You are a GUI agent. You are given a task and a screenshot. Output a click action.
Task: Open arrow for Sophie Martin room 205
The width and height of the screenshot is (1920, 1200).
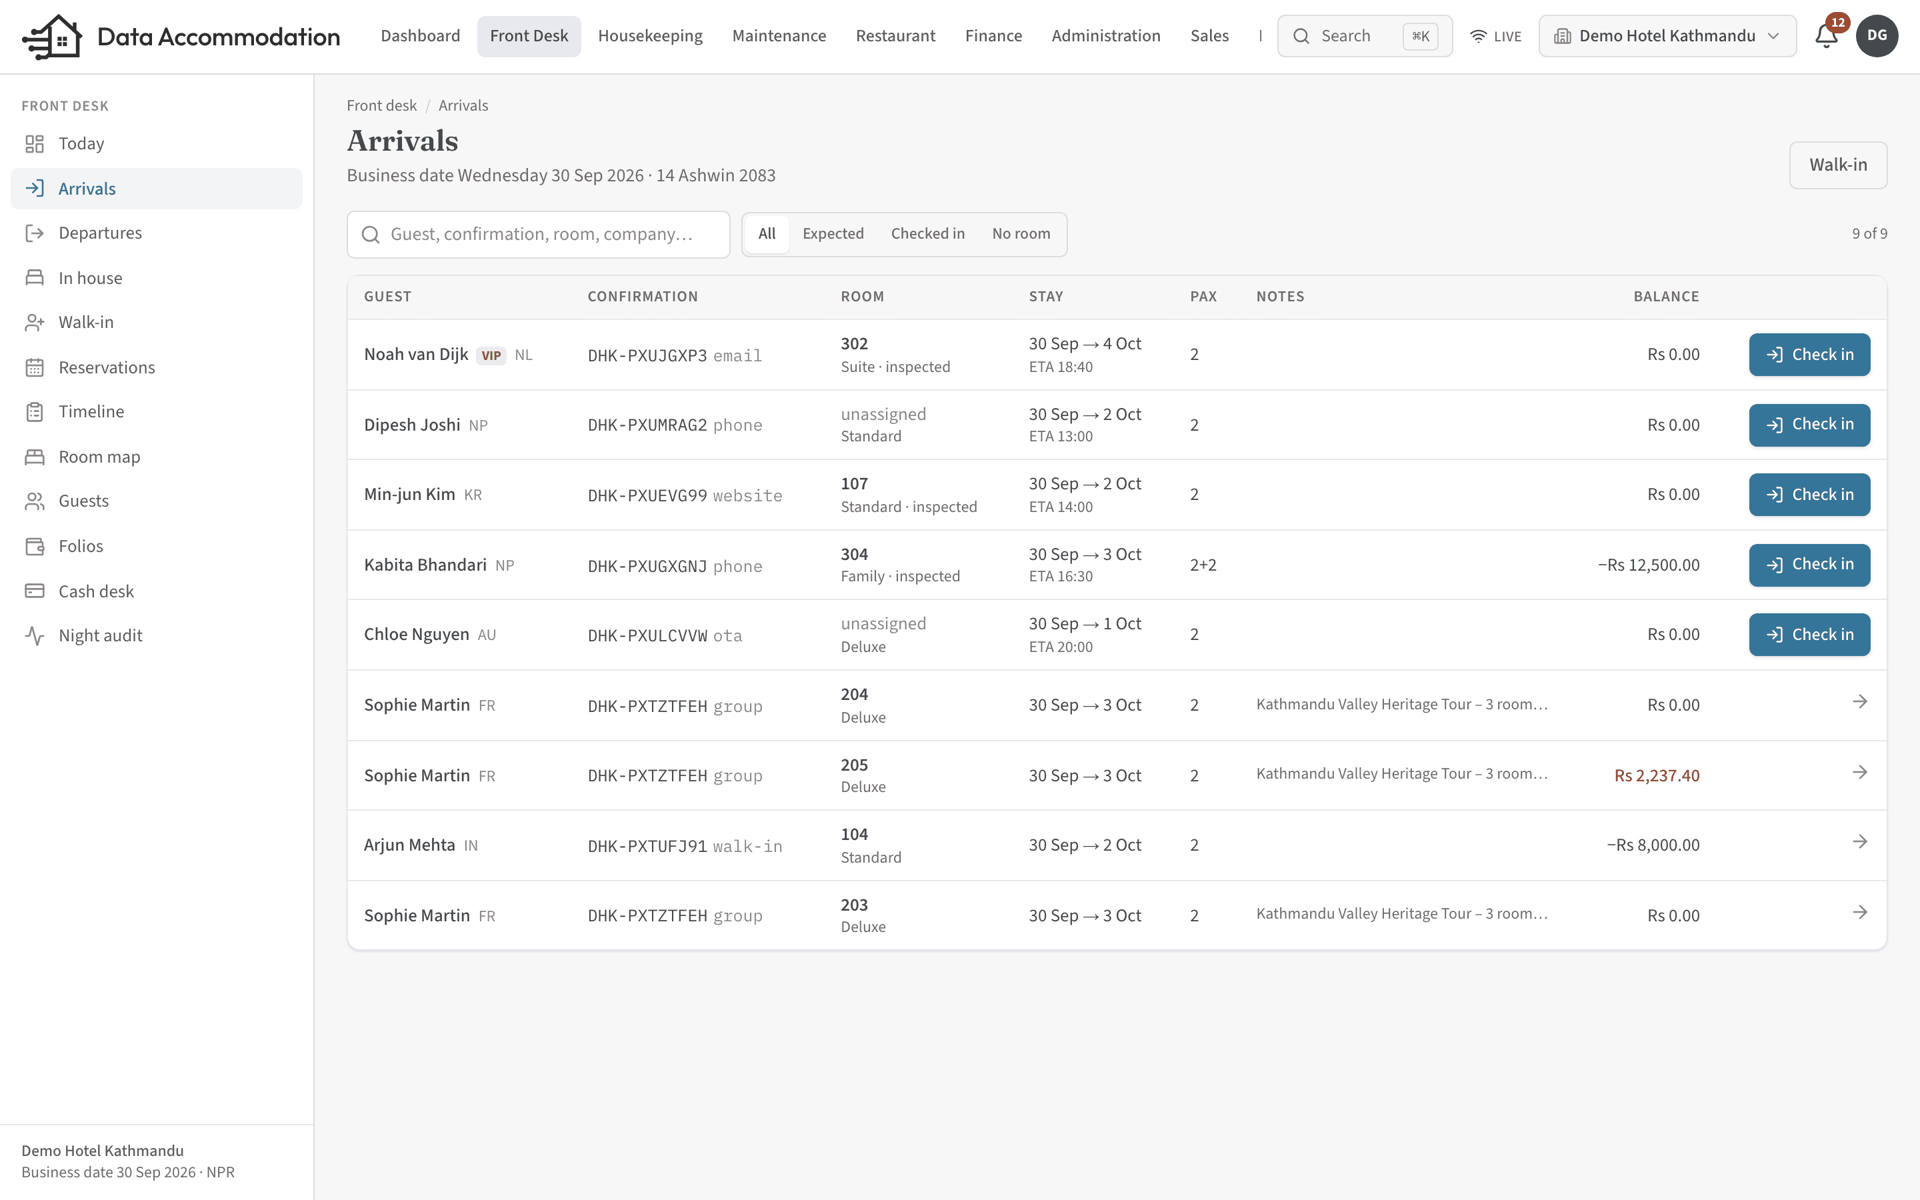[1860, 772]
